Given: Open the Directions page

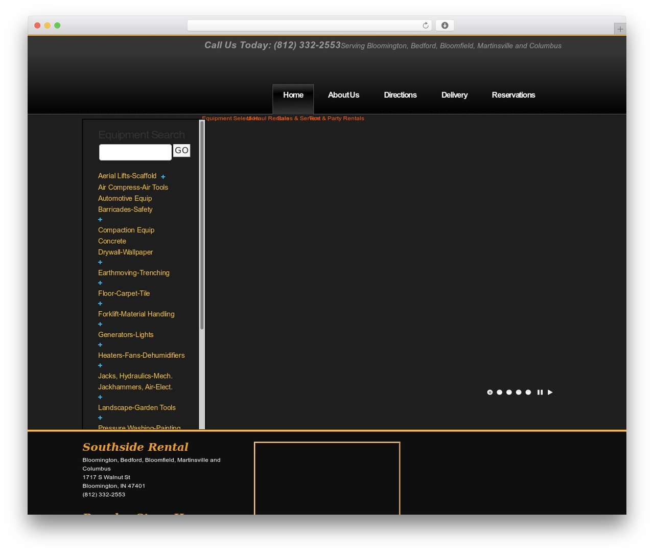Looking at the screenshot, I should 401,96.
